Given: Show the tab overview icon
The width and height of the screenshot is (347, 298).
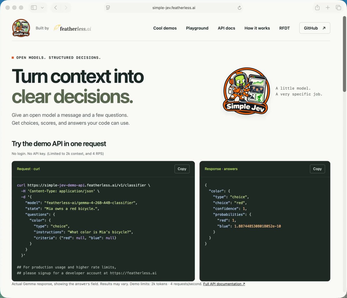Looking at the screenshot, I should 338,8.
